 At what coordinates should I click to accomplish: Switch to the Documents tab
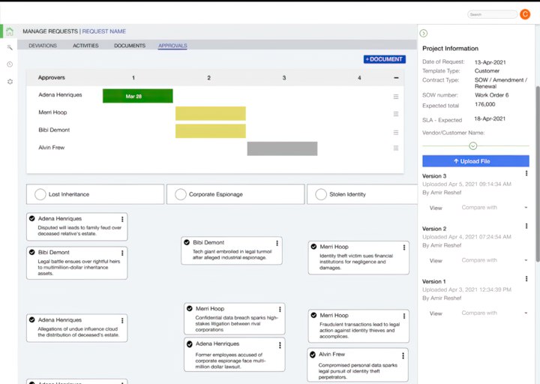130,46
